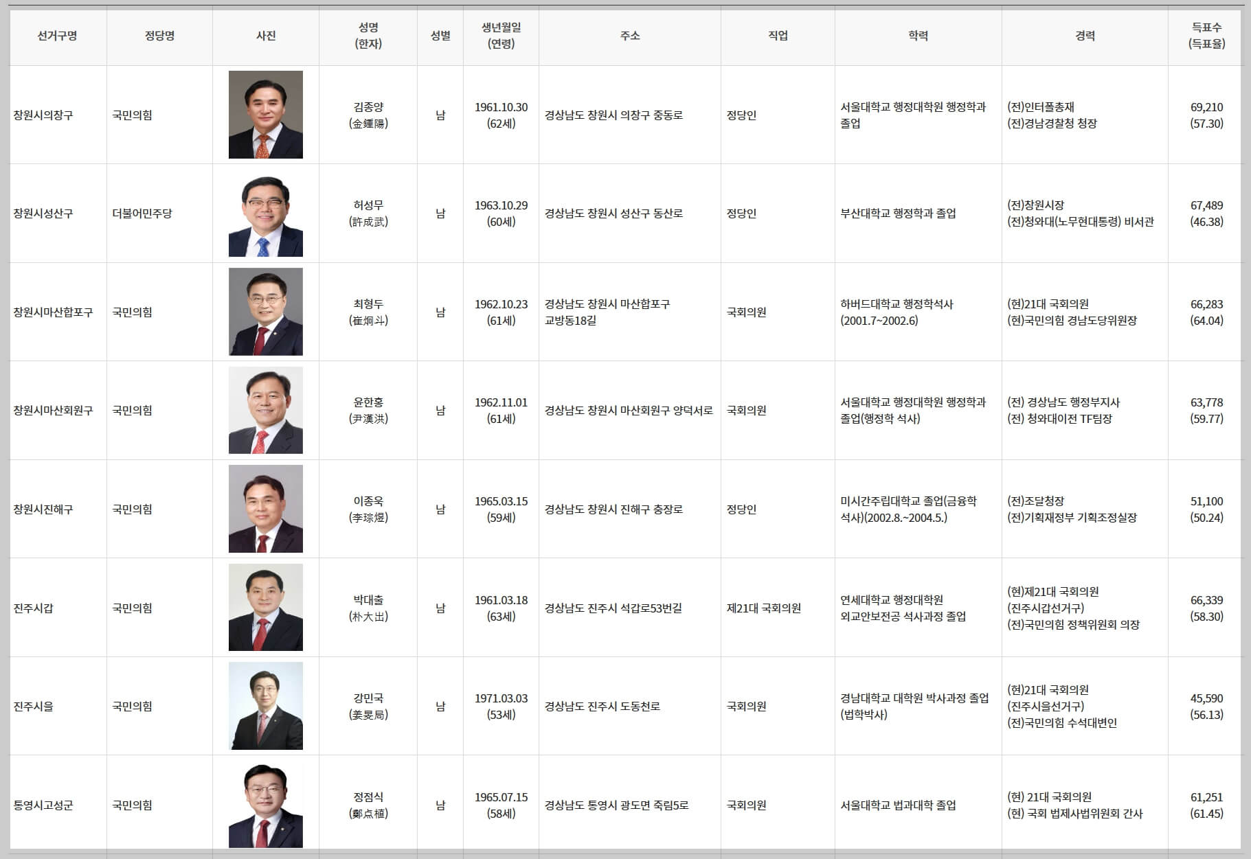Click occupation 제21대 국회의원

coord(764,608)
